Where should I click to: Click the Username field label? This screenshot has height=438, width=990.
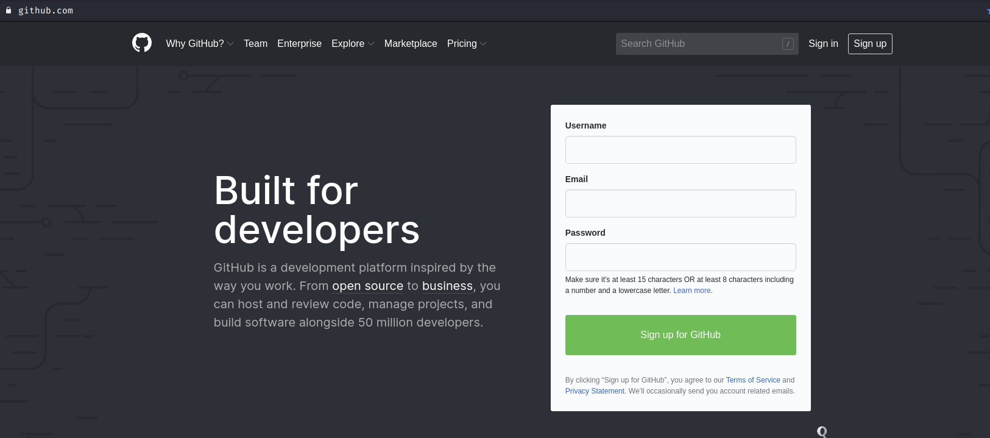(585, 125)
